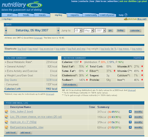Click the full analysis button
Image resolution: width=148 pixels, height=137 pixels.
click(70, 85)
